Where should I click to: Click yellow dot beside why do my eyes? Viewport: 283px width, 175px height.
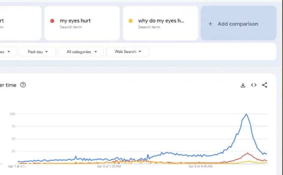[130, 21]
